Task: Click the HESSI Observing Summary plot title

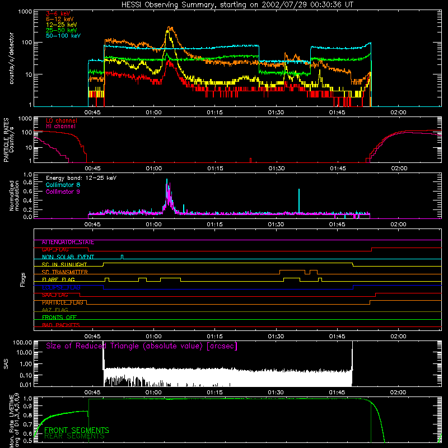Action: pyautogui.click(x=237, y=5)
